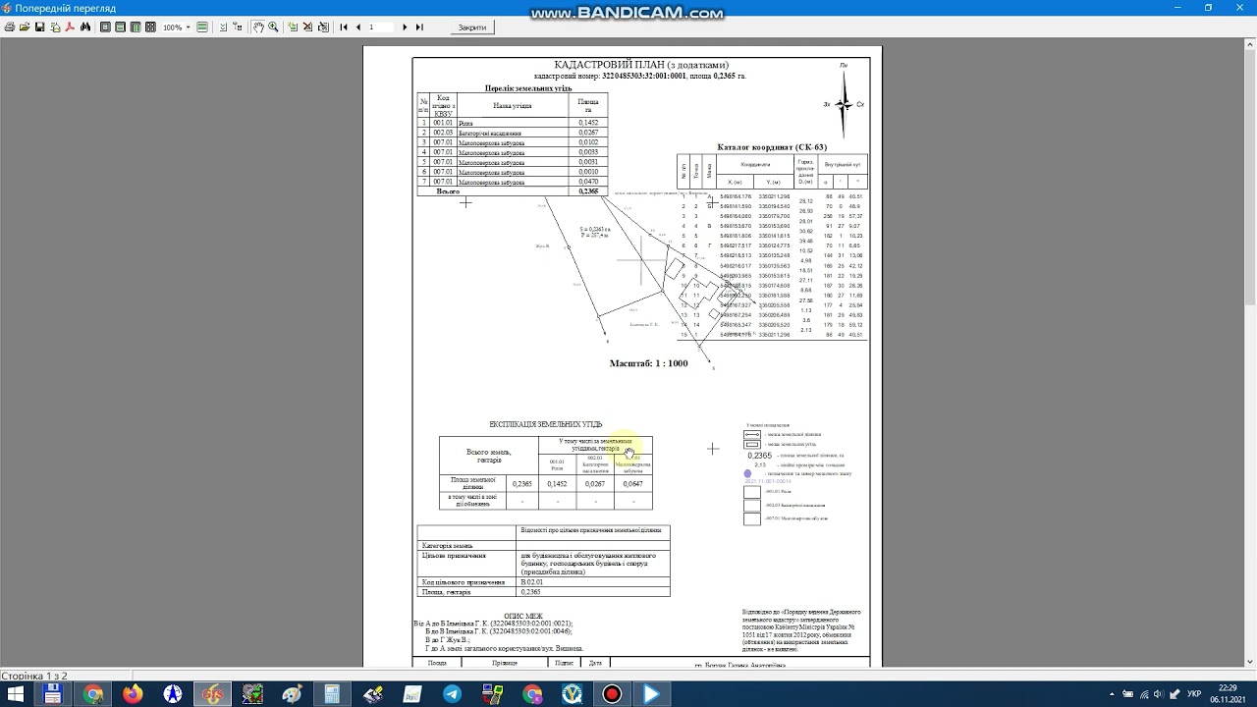Click the Bandicam record icon in the taskbar

[612, 694]
